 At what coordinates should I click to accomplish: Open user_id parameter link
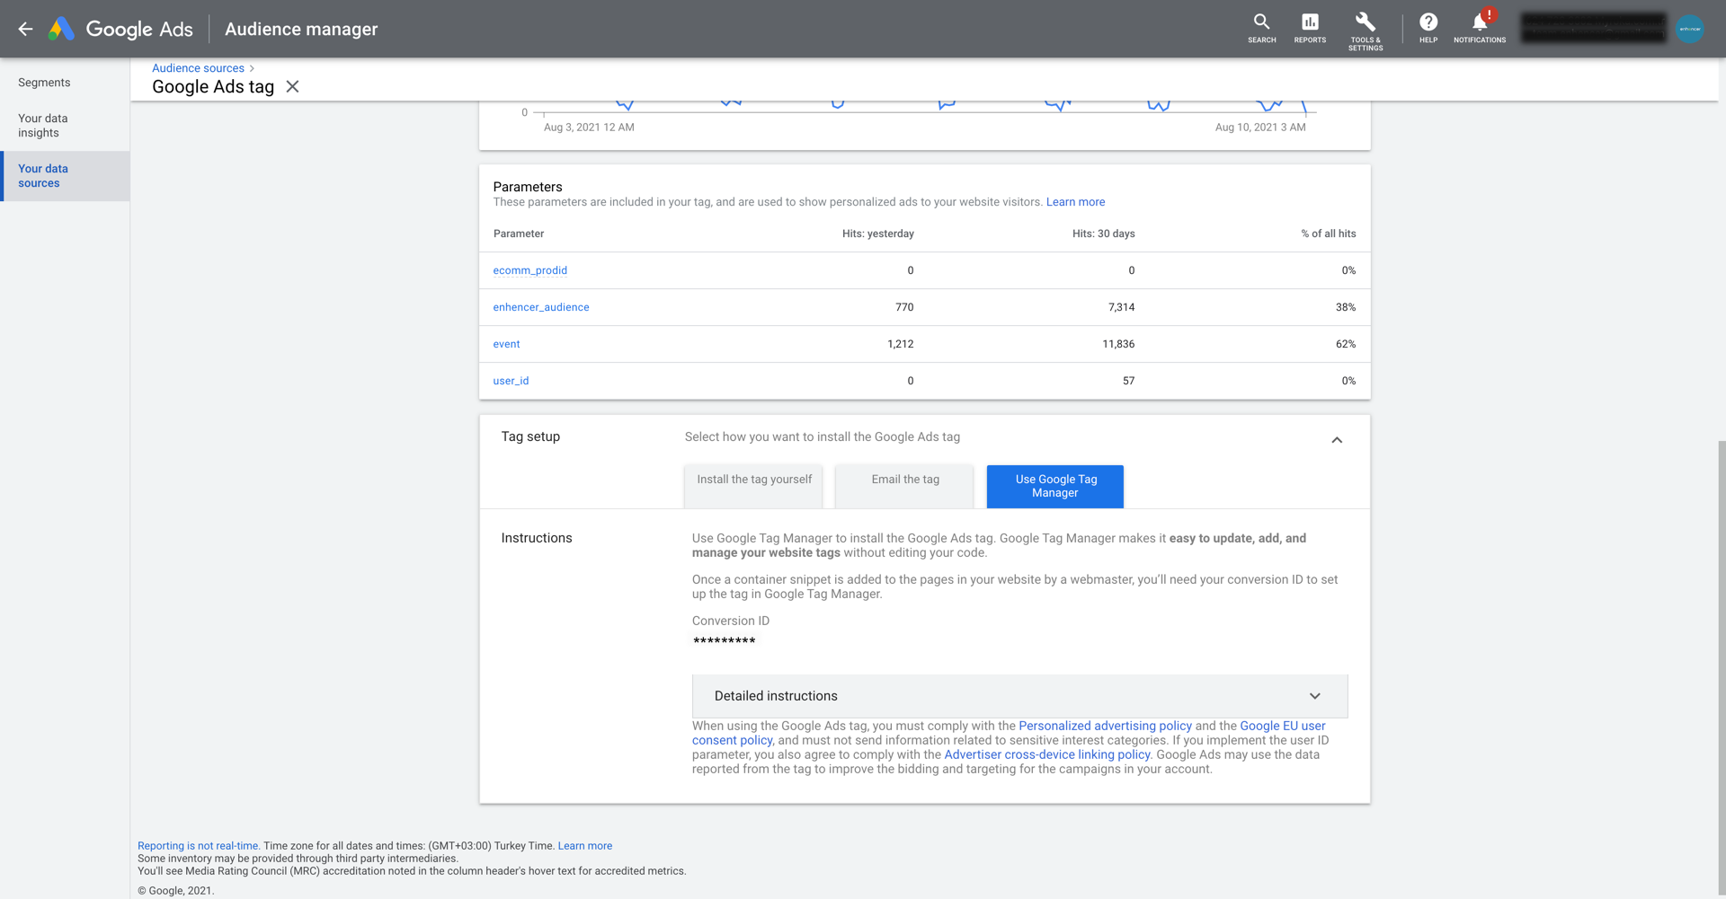tap(511, 381)
